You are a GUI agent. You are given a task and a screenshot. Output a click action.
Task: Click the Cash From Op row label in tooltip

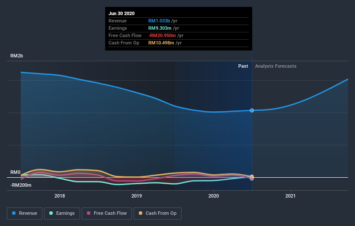click(124, 43)
